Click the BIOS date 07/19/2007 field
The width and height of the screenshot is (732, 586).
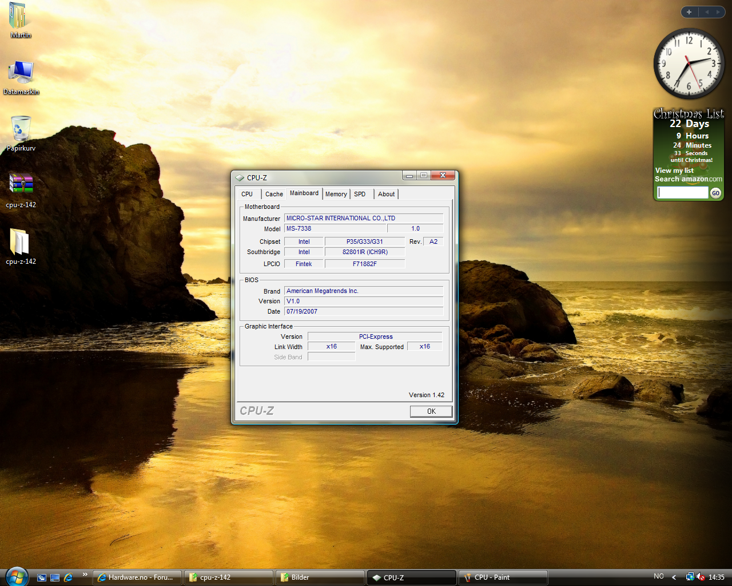[364, 311]
